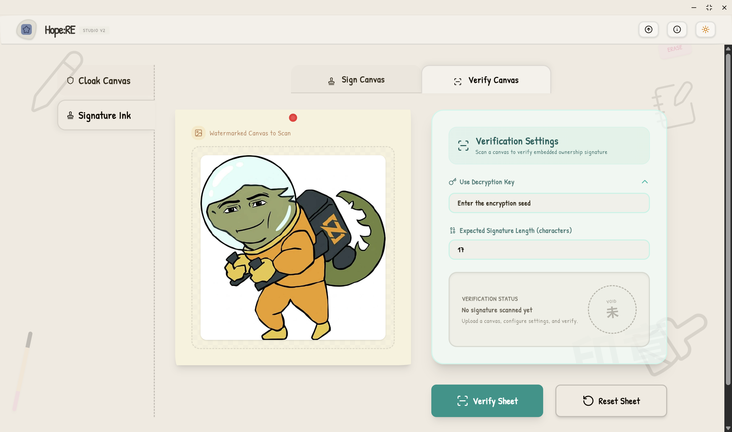Click the stamp icon on Sign Canvas tab
Screen dimensions: 732x432
pyautogui.click(x=331, y=81)
